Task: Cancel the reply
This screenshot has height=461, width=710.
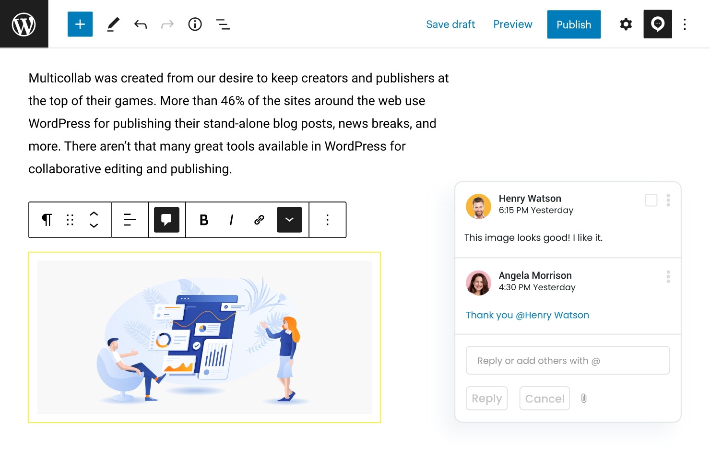Action: [544, 398]
